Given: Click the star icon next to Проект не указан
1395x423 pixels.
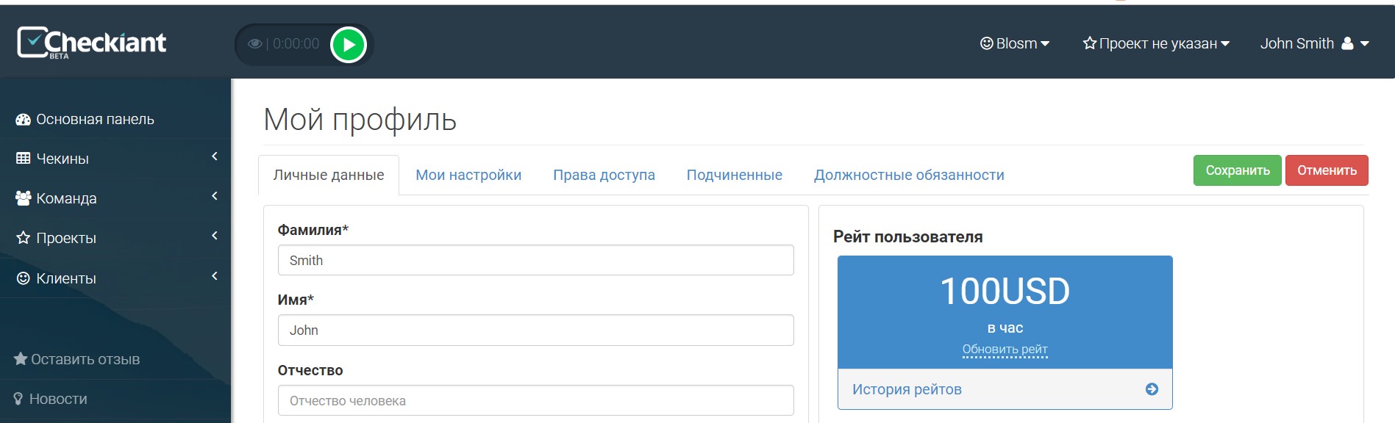Looking at the screenshot, I should point(1090,43).
